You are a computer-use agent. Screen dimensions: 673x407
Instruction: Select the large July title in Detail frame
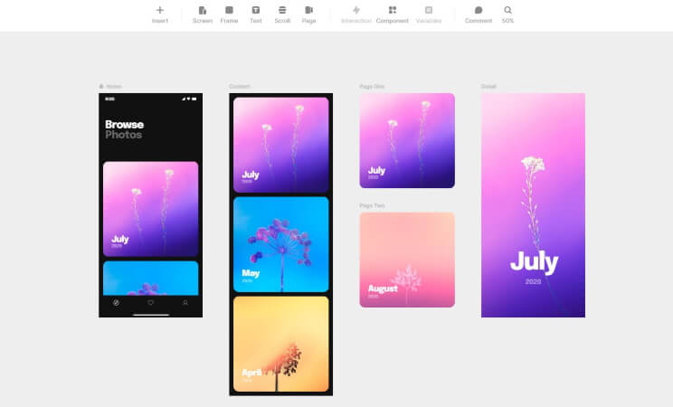click(534, 262)
